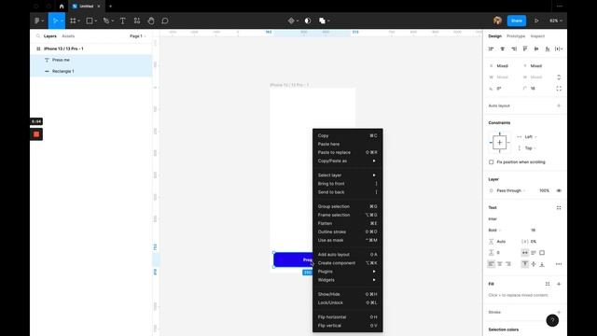Click the user avatar in toolbar

497,21
